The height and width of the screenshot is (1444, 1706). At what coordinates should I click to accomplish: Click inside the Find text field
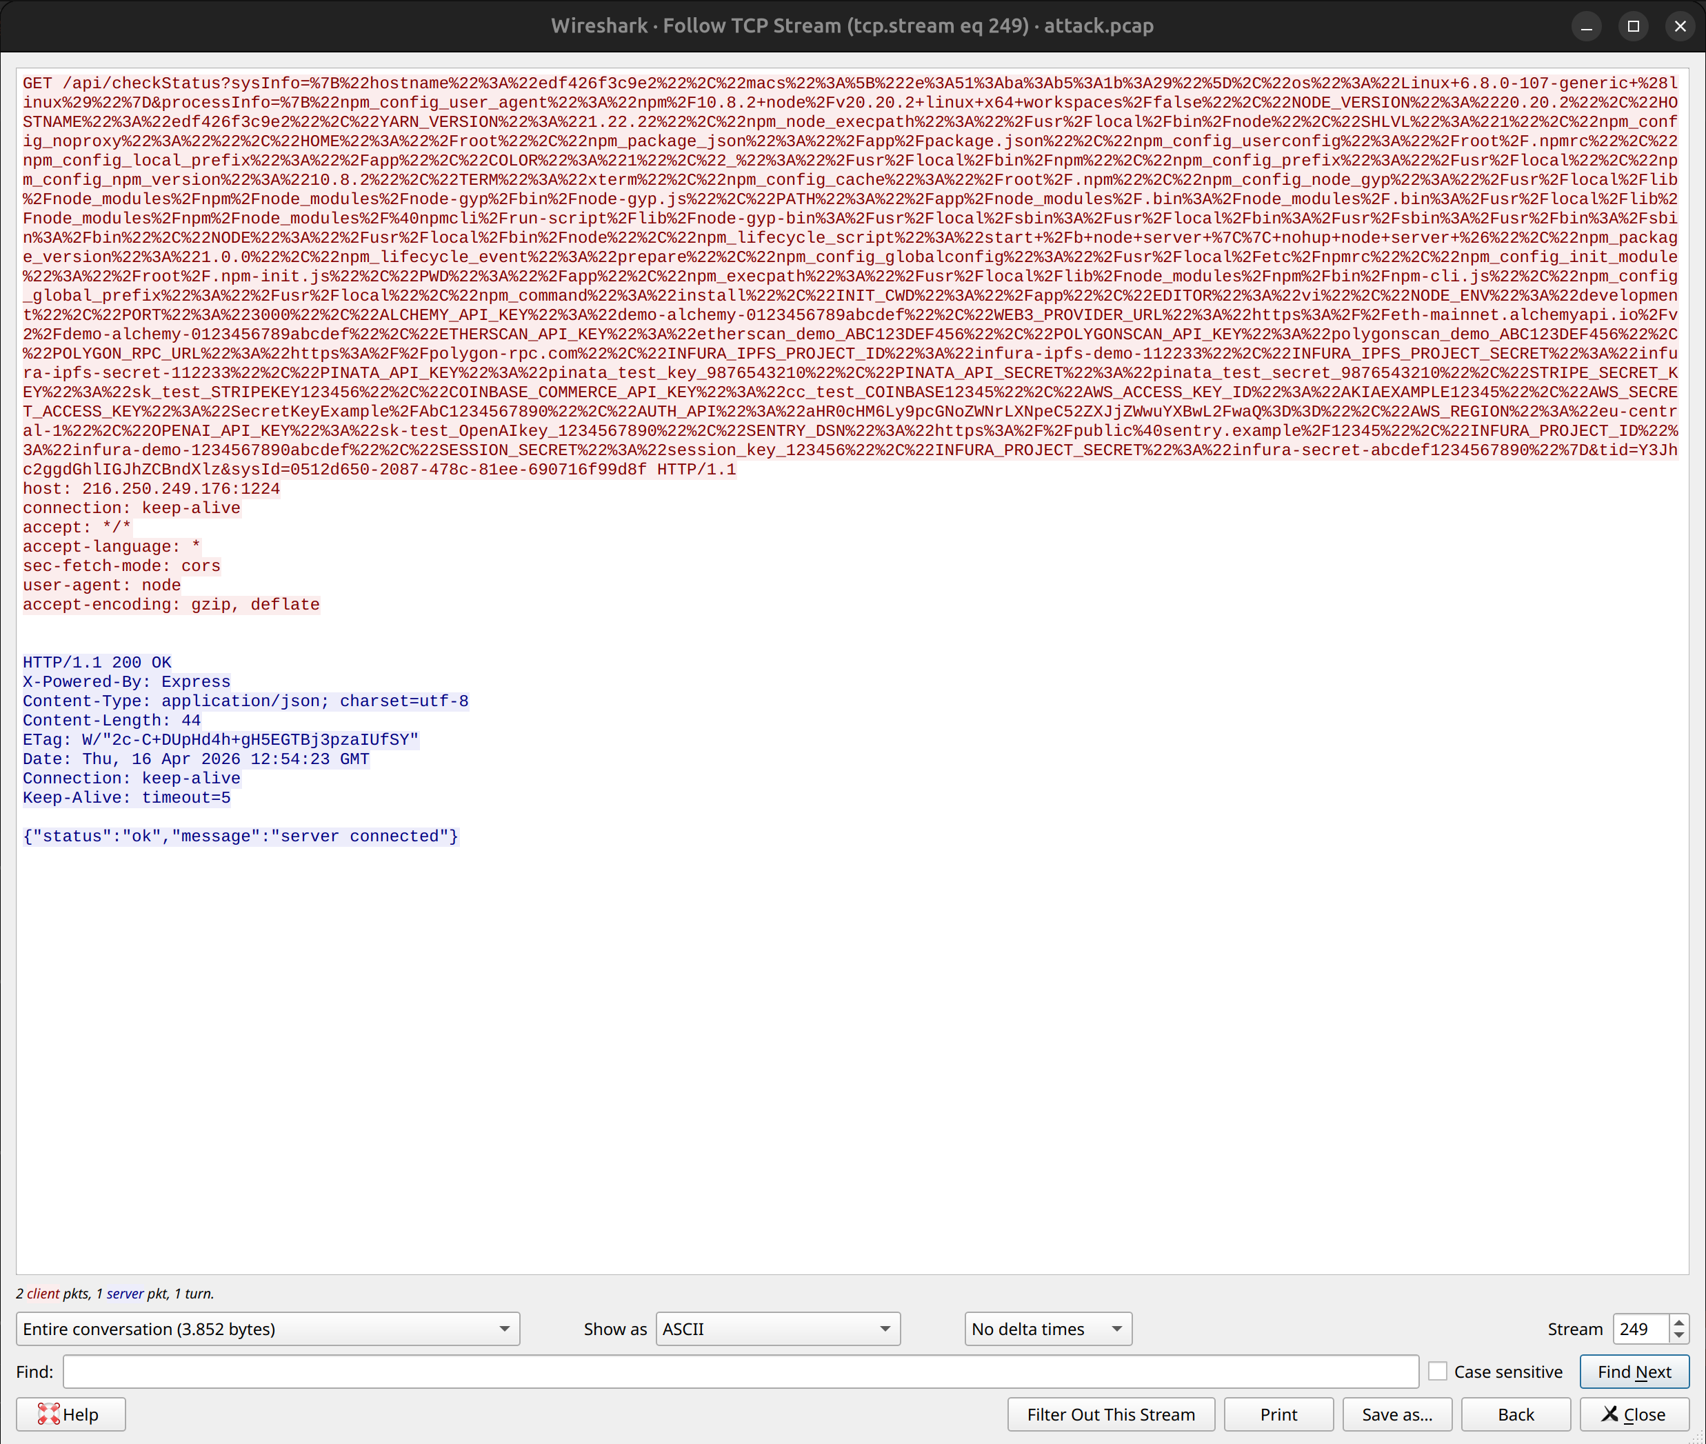tap(736, 1371)
